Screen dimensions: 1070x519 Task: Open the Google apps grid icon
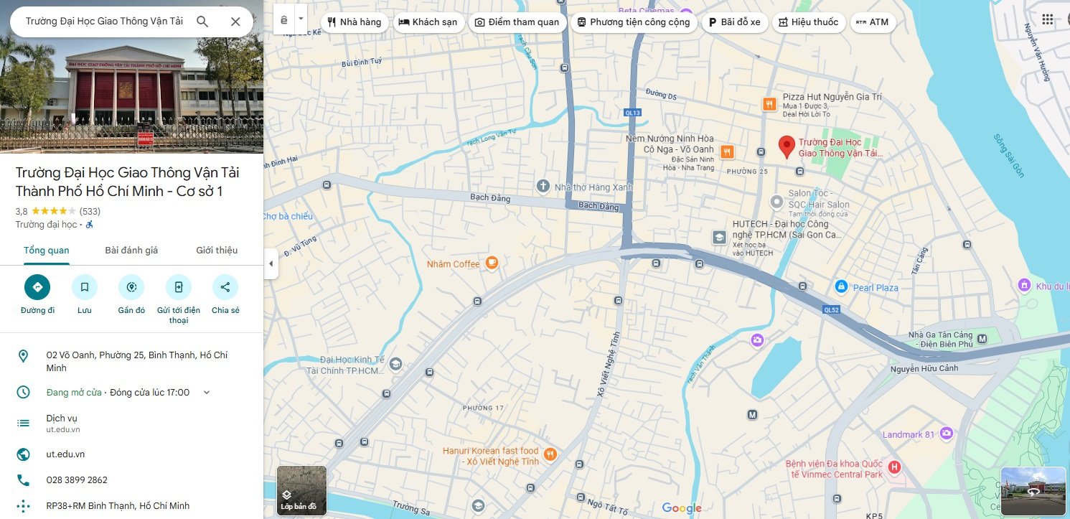(x=1048, y=19)
